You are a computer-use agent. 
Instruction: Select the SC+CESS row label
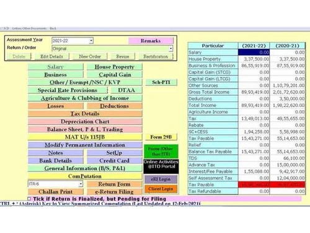tap(213, 132)
